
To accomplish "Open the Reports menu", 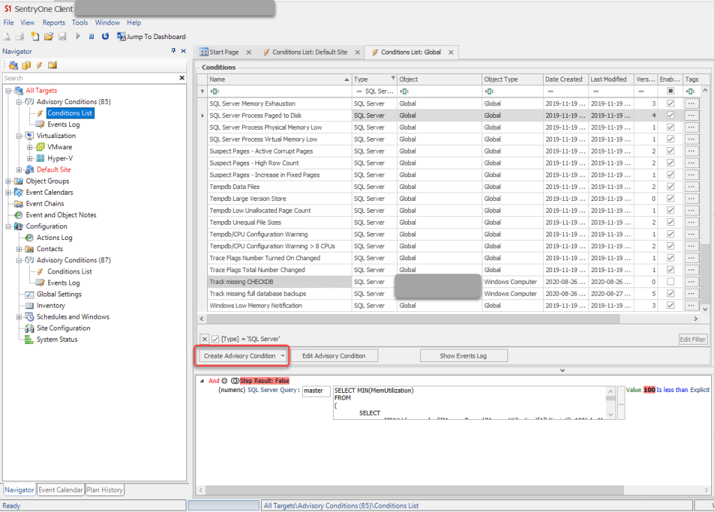I will coord(53,22).
